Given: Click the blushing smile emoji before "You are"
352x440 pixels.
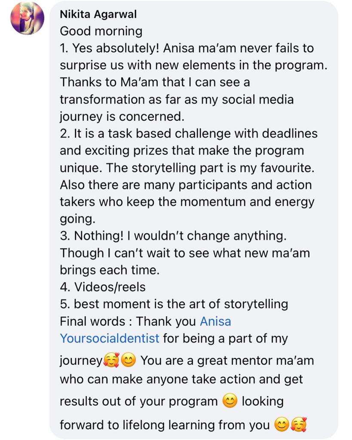Looking at the screenshot, I should point(129,360).
